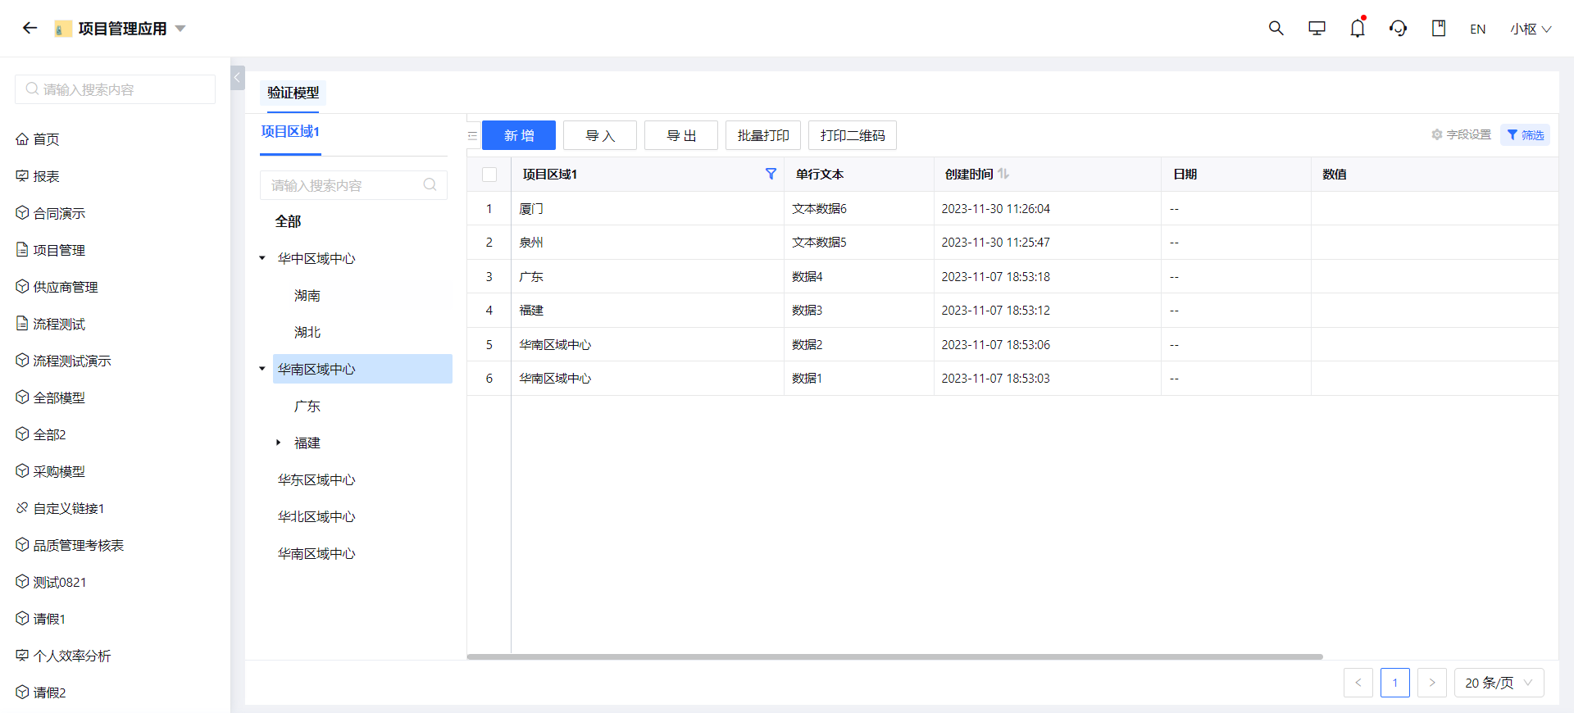This screenshot has width=1574, height=713.
Task: Toggle the panel handle left of 新增
Action: coord(472,135)
